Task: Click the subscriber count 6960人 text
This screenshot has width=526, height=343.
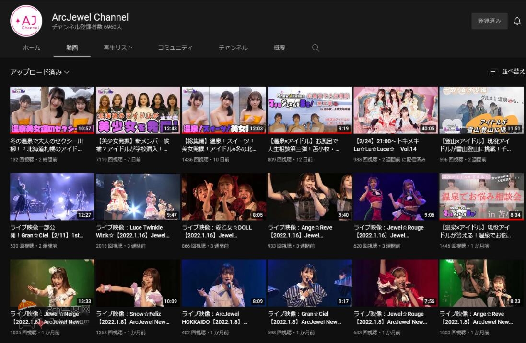Action: tap(87, 27)
